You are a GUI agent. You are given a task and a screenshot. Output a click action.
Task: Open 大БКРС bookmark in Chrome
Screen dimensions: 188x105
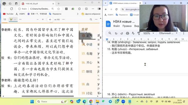point(109,15)
